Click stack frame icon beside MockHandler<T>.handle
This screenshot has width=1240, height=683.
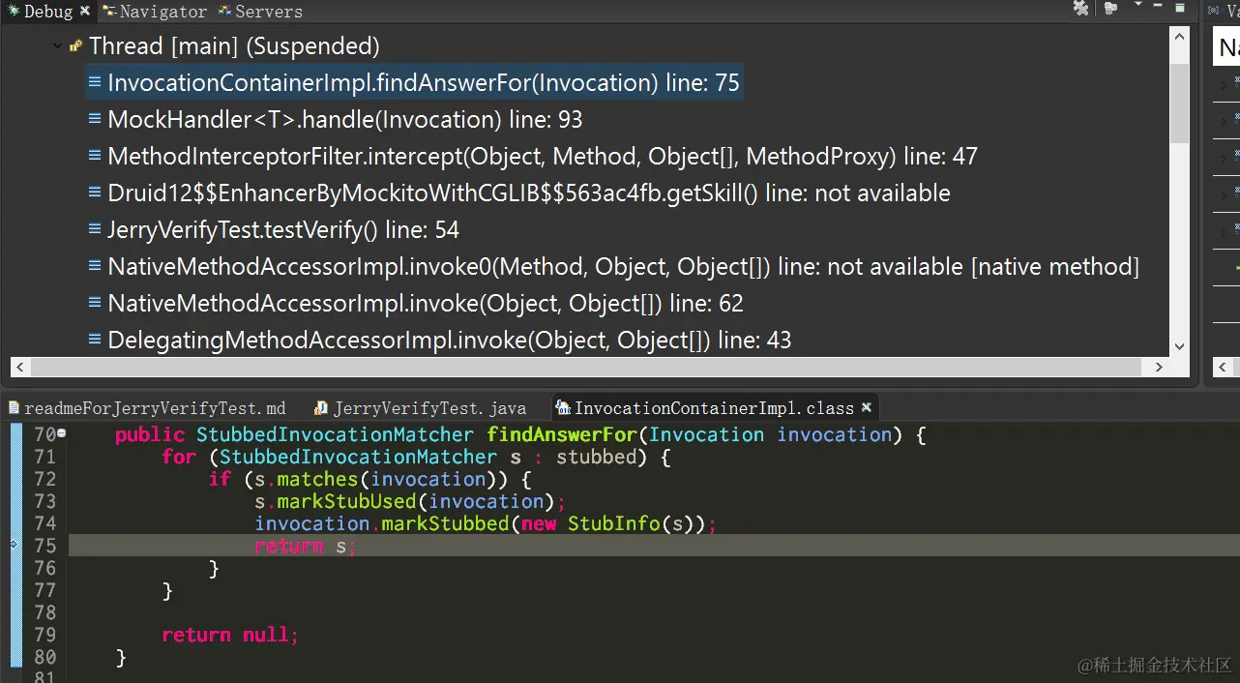[x=95, y=119]
